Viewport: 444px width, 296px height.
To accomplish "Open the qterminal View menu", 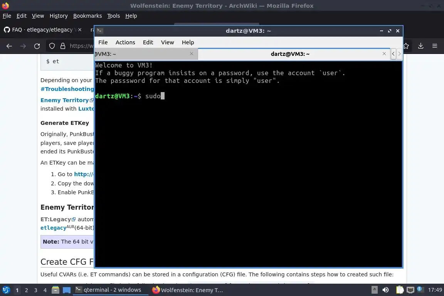I will coord(167,42).
